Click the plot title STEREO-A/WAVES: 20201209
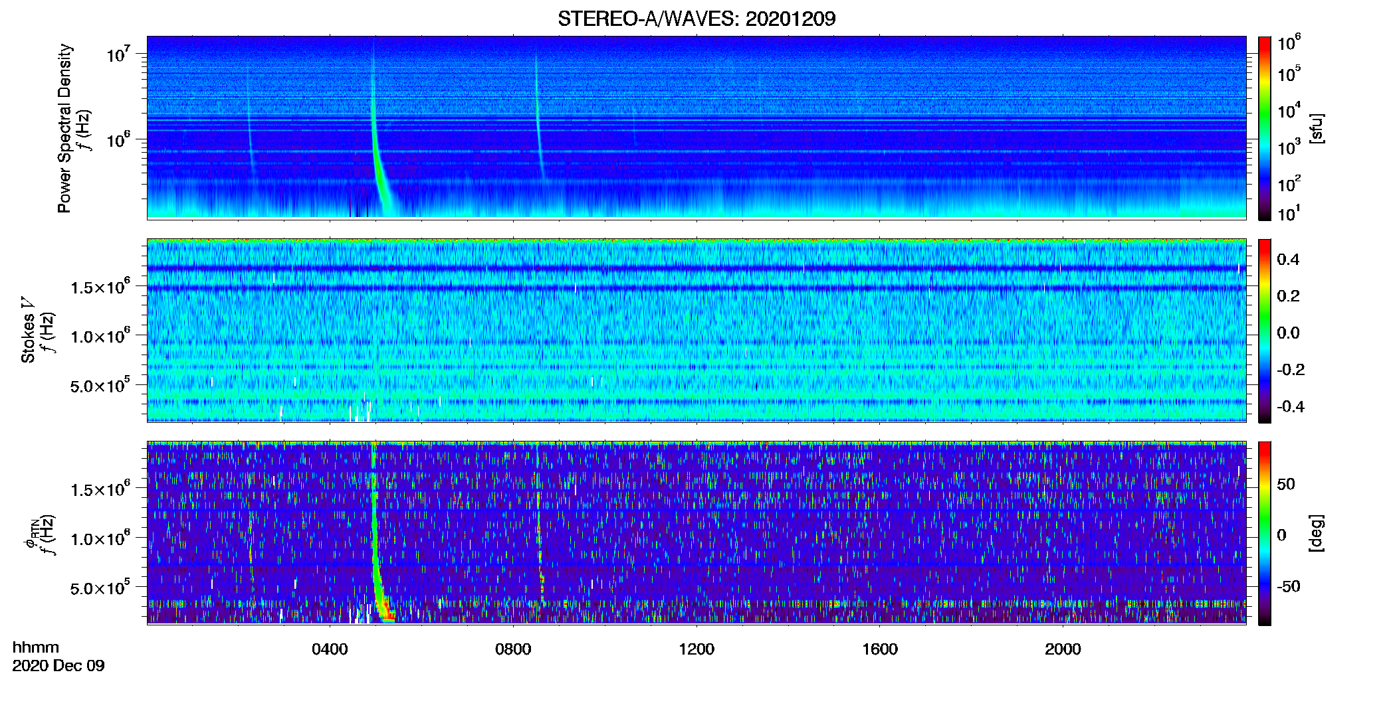This screenshot has height=717, width=1393. [x=696, y=19]
